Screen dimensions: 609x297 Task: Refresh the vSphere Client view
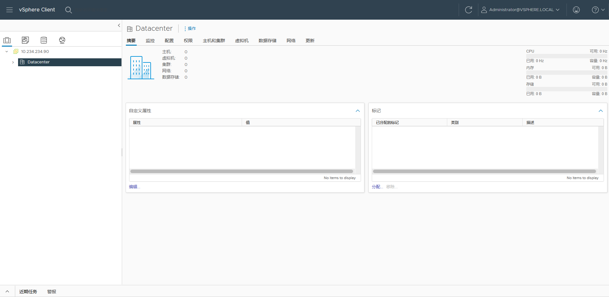(x=468, y=10)
